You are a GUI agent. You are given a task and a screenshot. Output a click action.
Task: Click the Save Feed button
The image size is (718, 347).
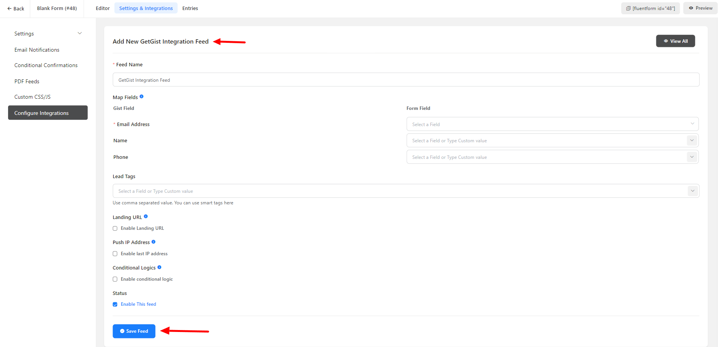(x=134, y=331)
